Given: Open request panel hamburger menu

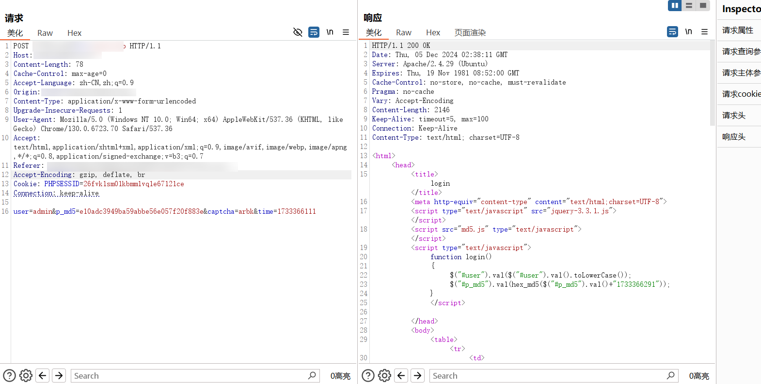Looking at the screenshot, I should pos(346,32).
